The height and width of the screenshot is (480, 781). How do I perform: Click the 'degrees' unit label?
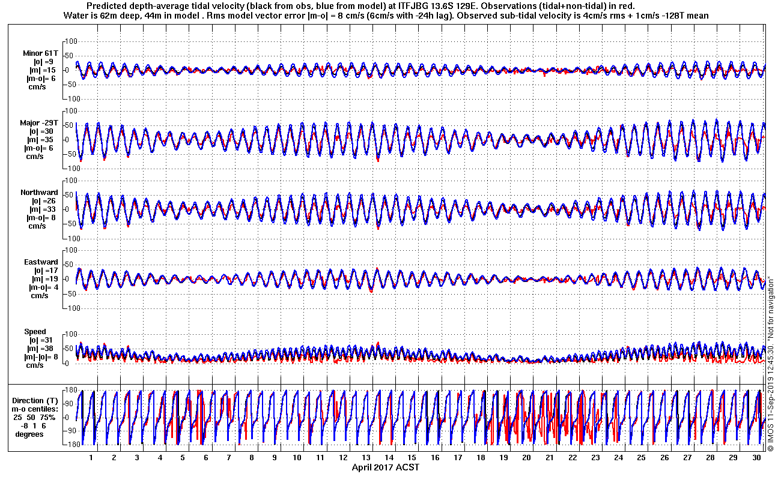point(29,434)
